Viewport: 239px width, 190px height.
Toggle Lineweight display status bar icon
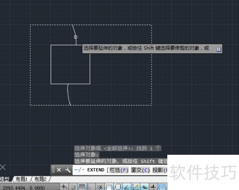coord(153,187)
